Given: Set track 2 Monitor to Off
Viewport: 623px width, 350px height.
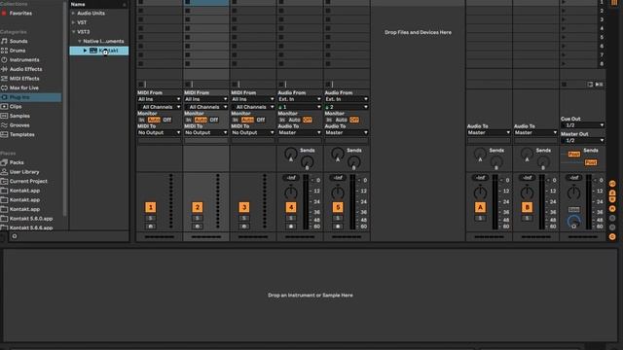Looking at the screenshot, I should pos(214,120).
